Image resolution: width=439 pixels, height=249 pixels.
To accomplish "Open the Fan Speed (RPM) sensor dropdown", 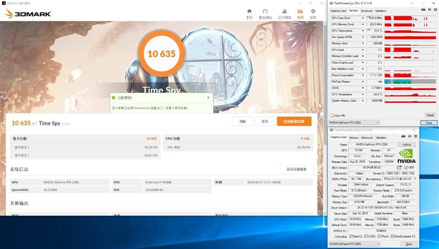I will tap(363, 37).
